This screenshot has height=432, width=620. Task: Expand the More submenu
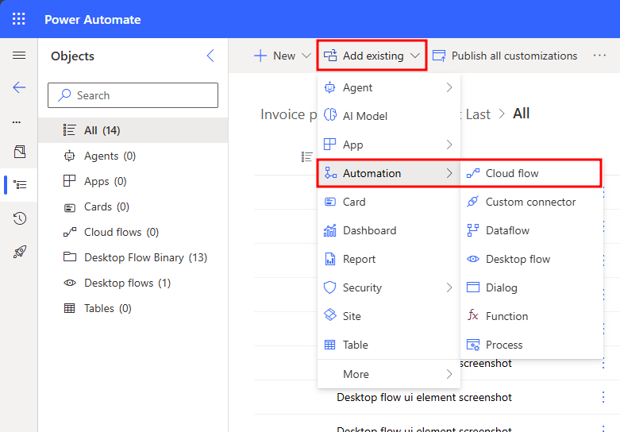click(389, 374)
